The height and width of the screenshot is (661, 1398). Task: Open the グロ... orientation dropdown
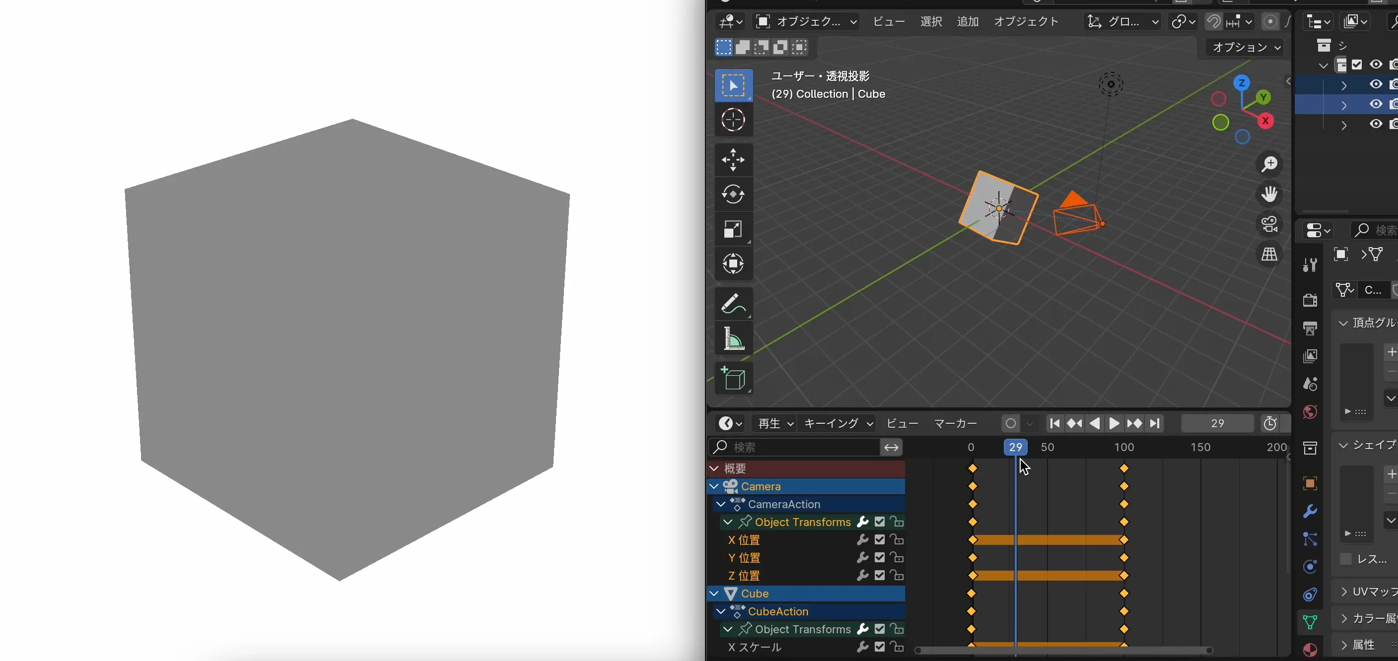pos(1123,22)
